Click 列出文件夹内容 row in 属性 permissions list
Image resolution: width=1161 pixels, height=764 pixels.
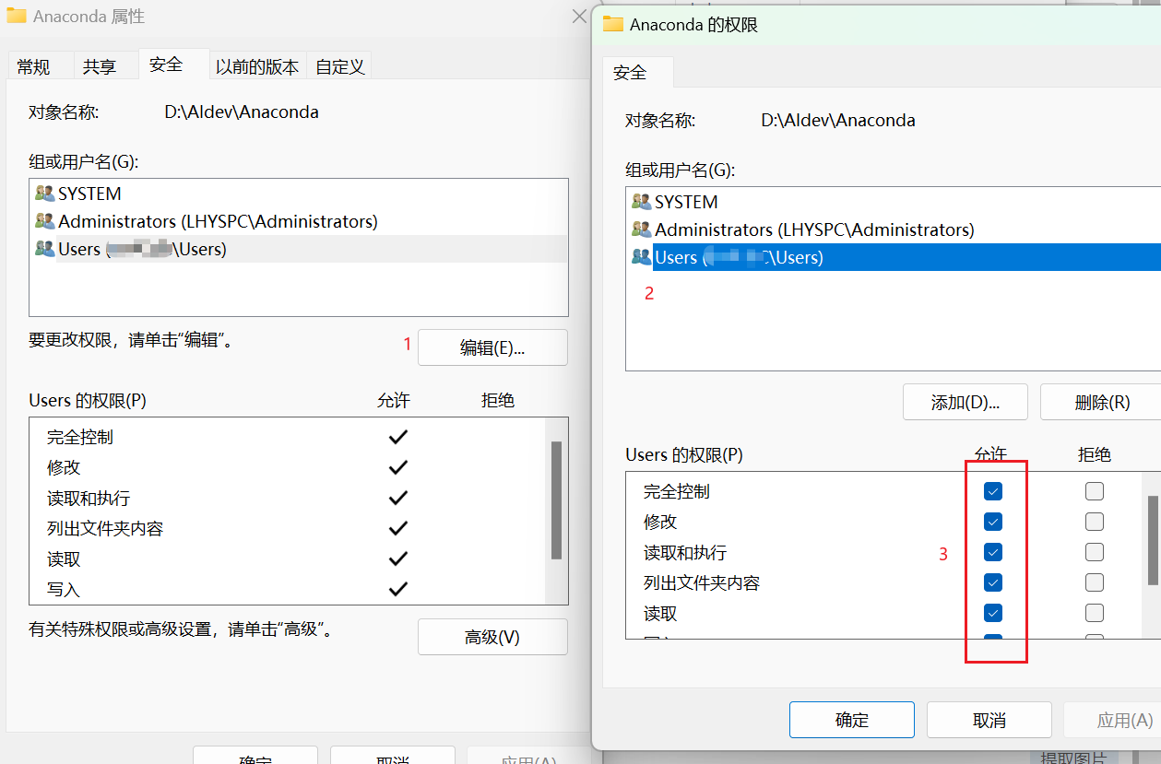288,528
